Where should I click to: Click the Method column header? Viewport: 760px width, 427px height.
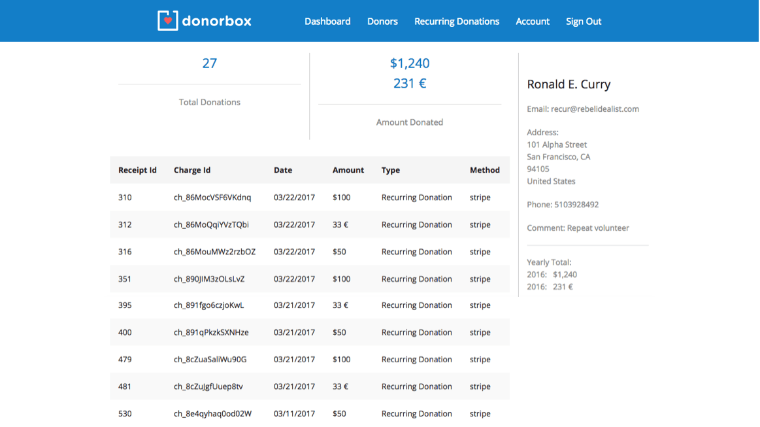484,170
